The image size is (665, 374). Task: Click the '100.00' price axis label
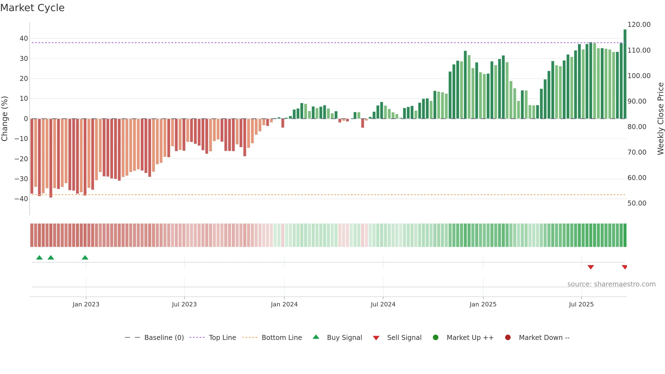(x=639, y=76)
